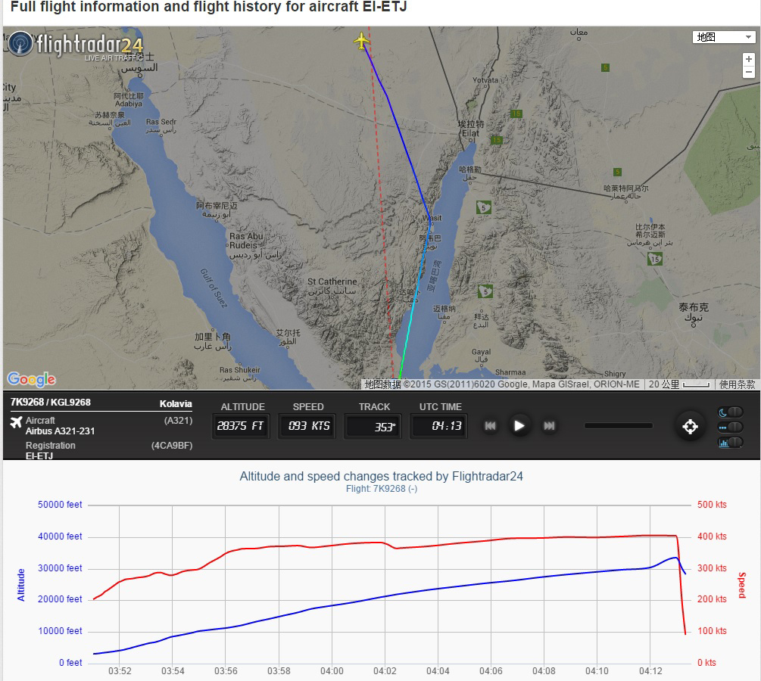Viewport: 761px width, 681px height.
Task: Click the altitude readout 28375 FT
Action: (242, 426)
